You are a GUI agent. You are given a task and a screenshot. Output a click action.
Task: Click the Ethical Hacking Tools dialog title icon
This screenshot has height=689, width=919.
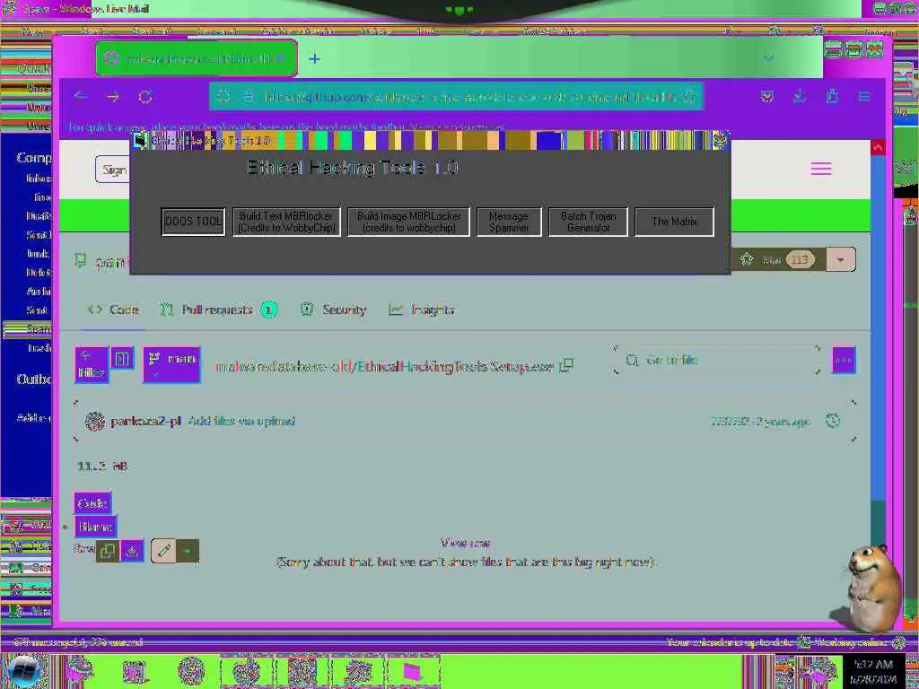coord(139,141)
